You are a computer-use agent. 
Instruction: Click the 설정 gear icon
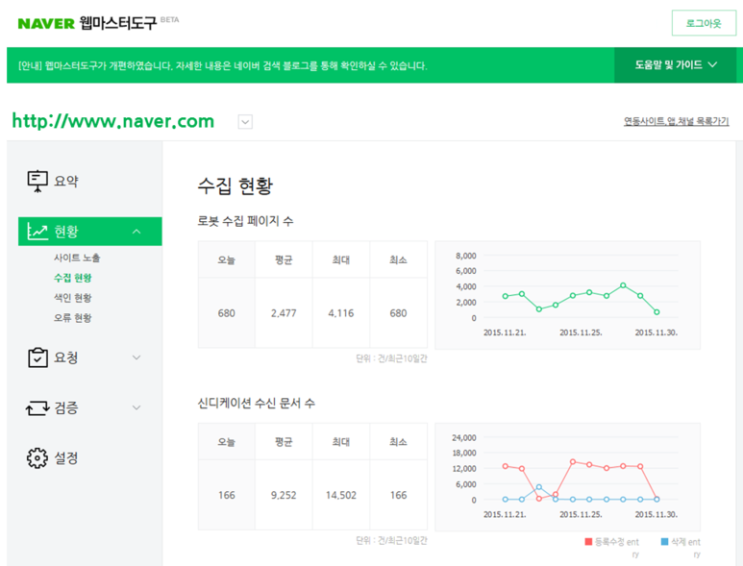click(x=37, y=458)
